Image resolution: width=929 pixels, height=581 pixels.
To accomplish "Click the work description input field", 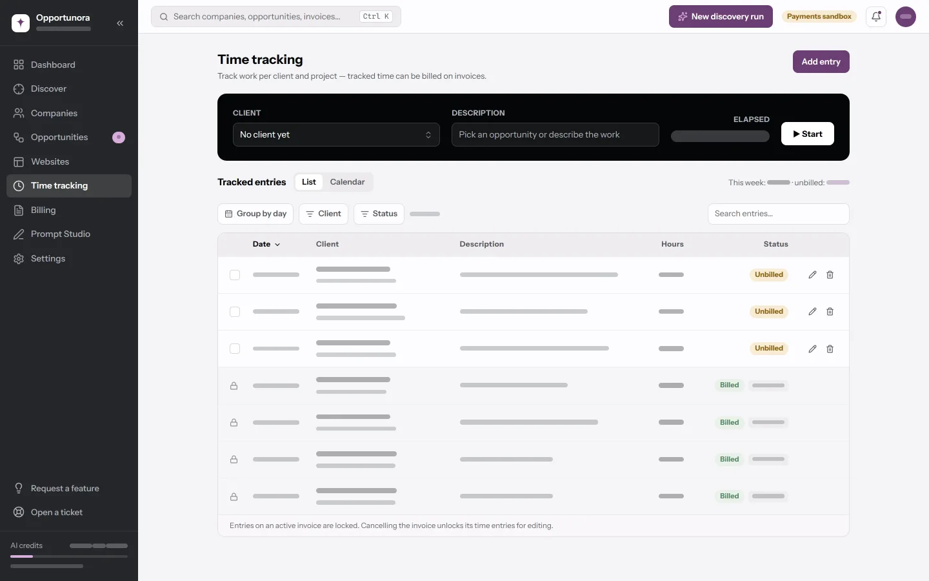I will click(555, 134).
